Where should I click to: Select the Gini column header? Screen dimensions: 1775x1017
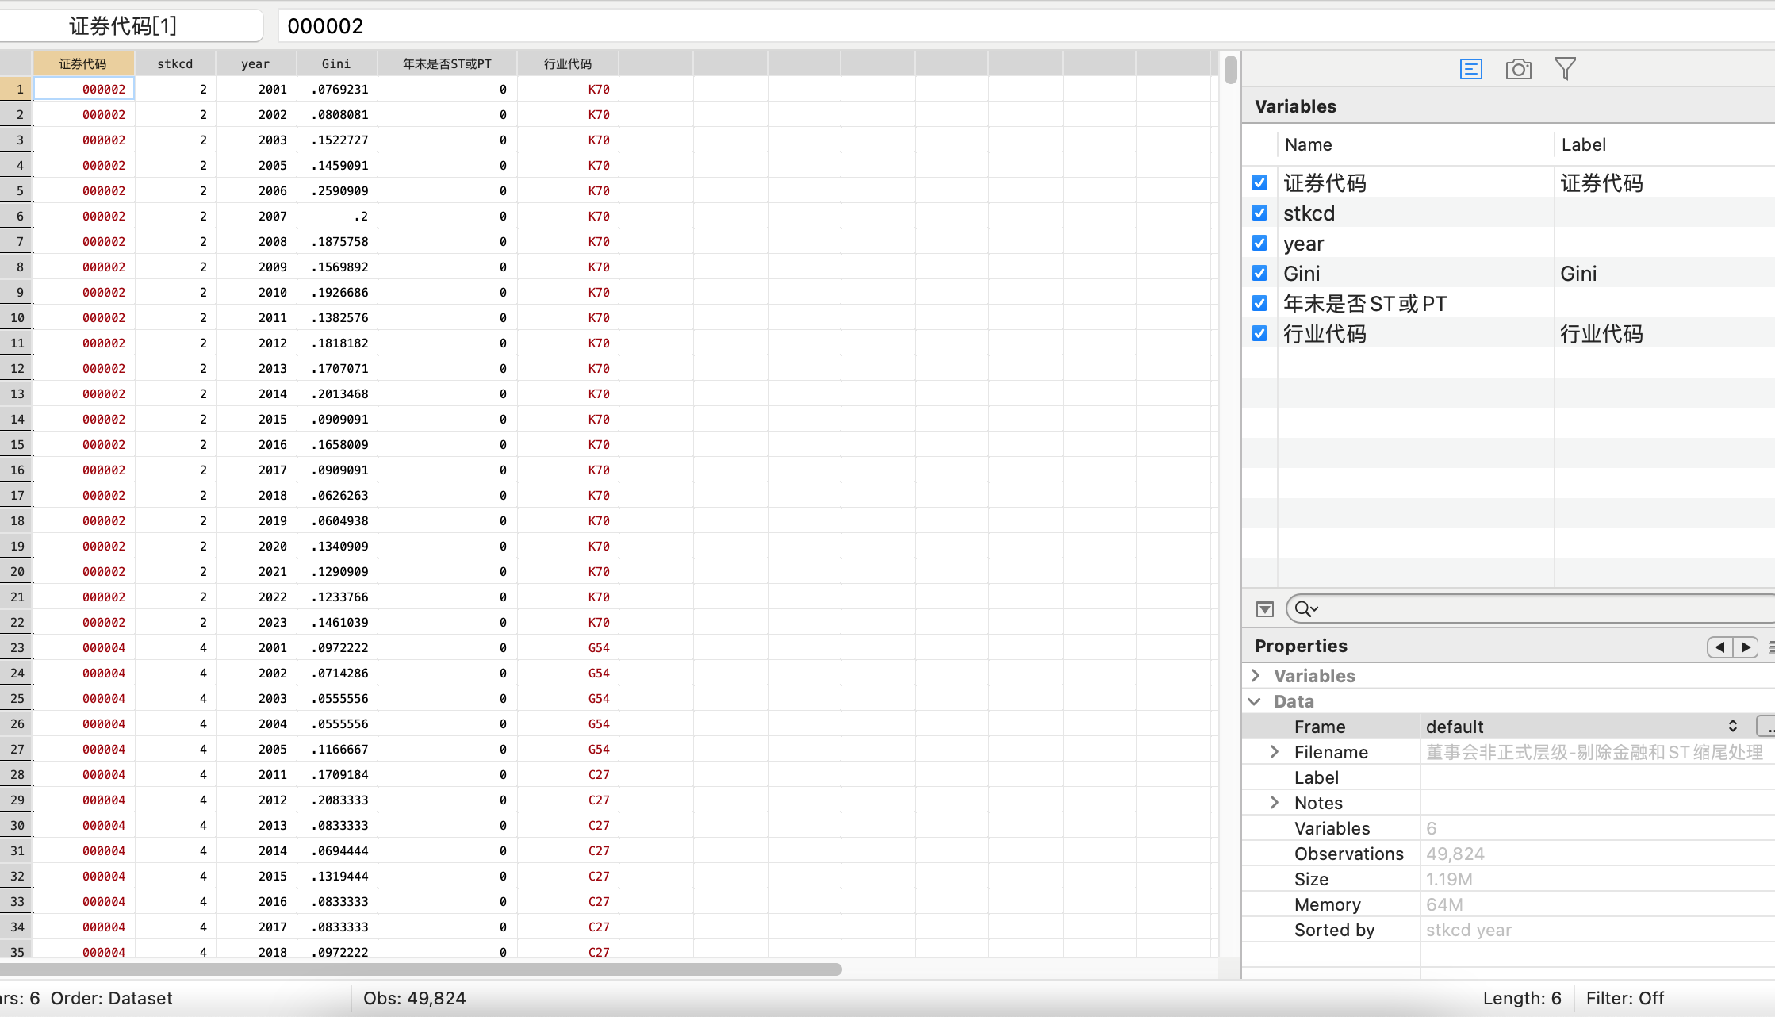coord(336,63)
